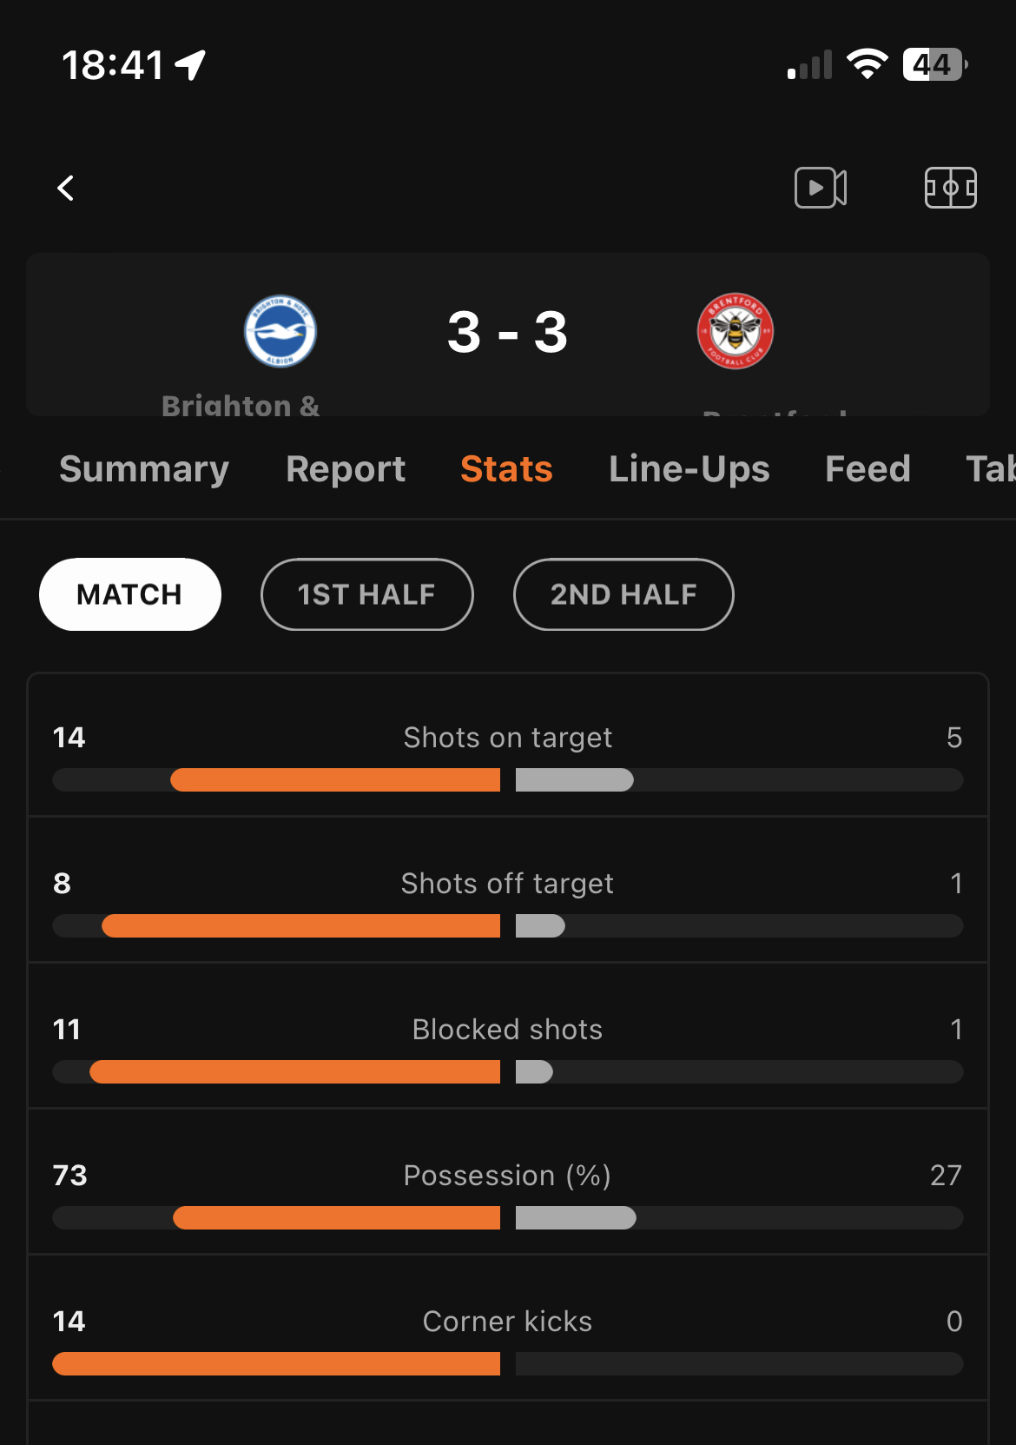The image size is (1016, 1445).
Task: Tap the 3 - 3 score display
Action: point(508,332)
